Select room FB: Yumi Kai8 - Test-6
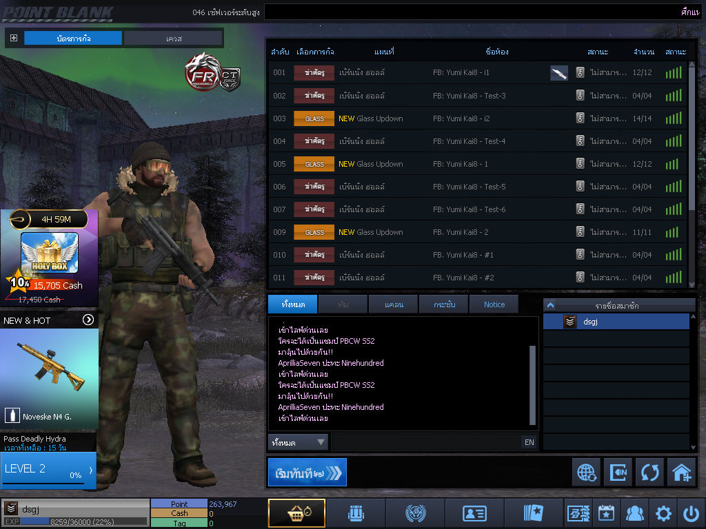This screenshot has height=529, width=706. [x=478, y=209]
